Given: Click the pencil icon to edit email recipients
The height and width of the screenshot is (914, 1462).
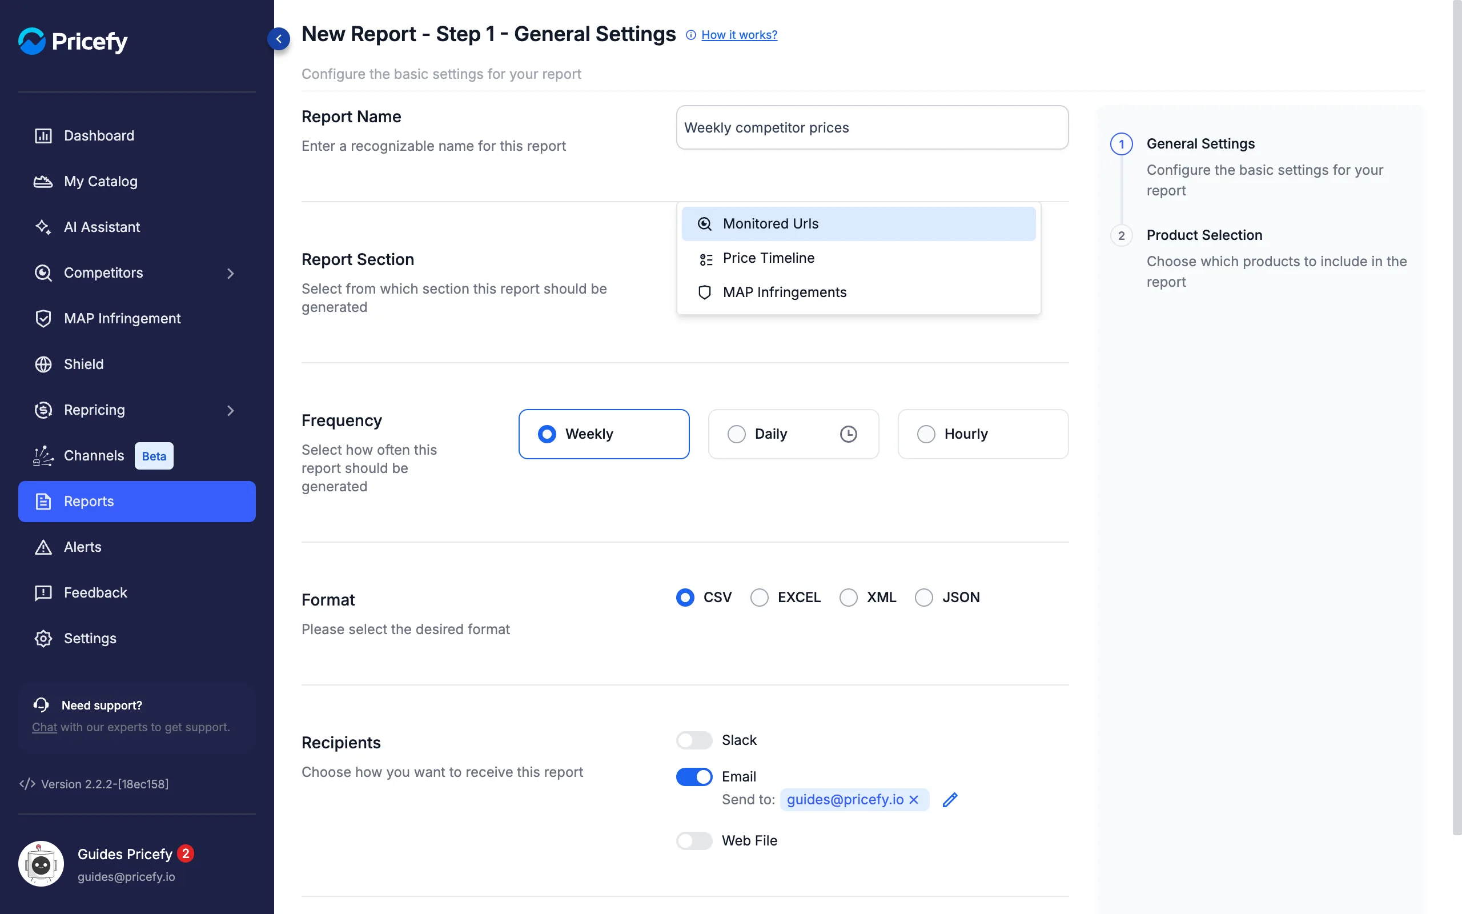Looking at the screenshot, I should pyautogui.click(x=950, y=800).
